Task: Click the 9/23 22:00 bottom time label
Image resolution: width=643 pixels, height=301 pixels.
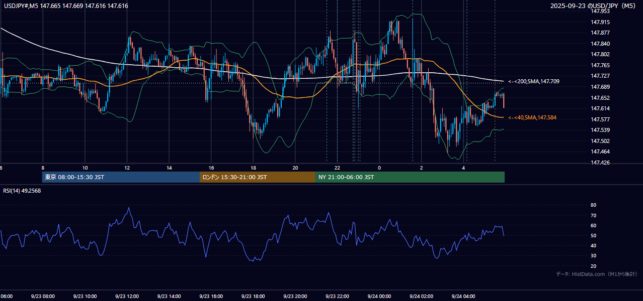Action: (337, 296)
